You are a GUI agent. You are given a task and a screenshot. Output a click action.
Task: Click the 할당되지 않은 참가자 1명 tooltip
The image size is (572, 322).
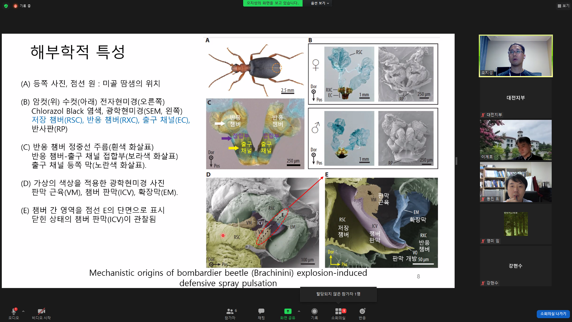(x=338, y=294)
